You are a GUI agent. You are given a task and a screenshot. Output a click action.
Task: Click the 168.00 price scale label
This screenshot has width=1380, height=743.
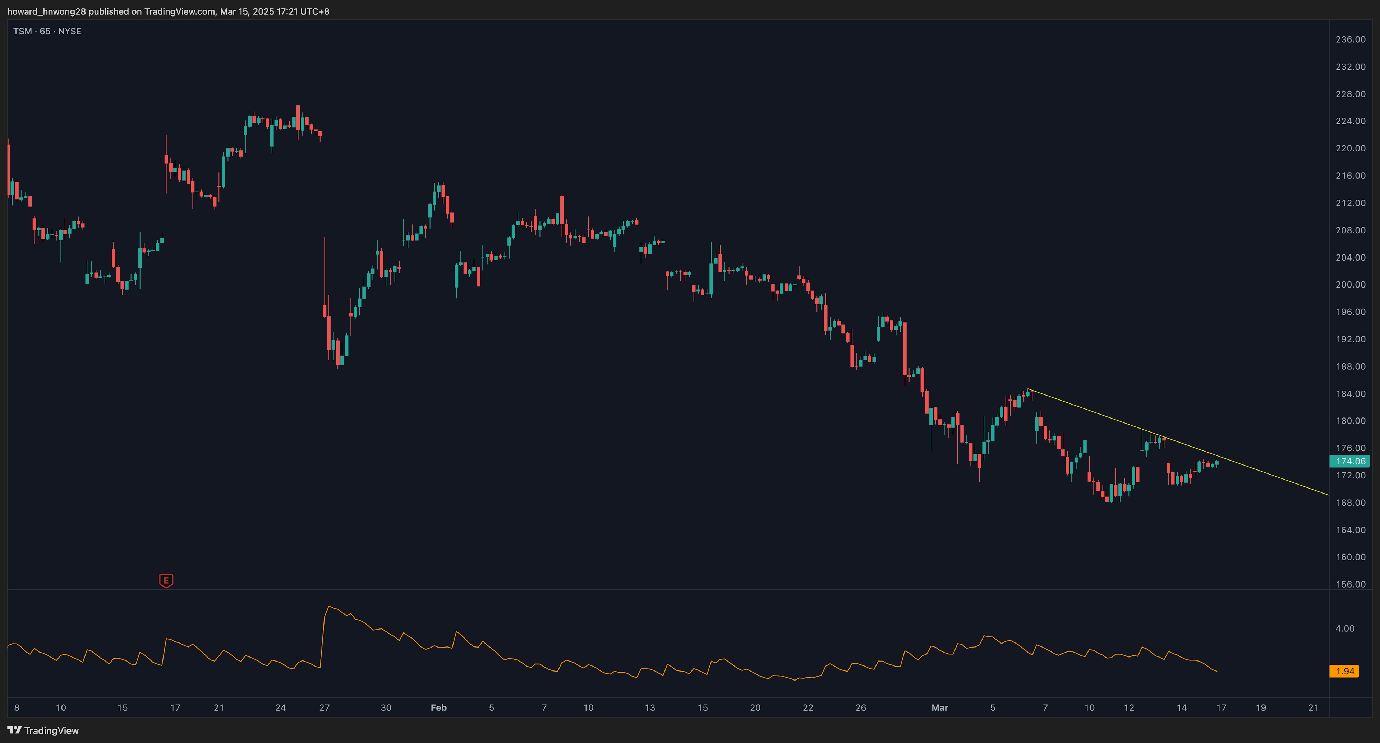1351,502
